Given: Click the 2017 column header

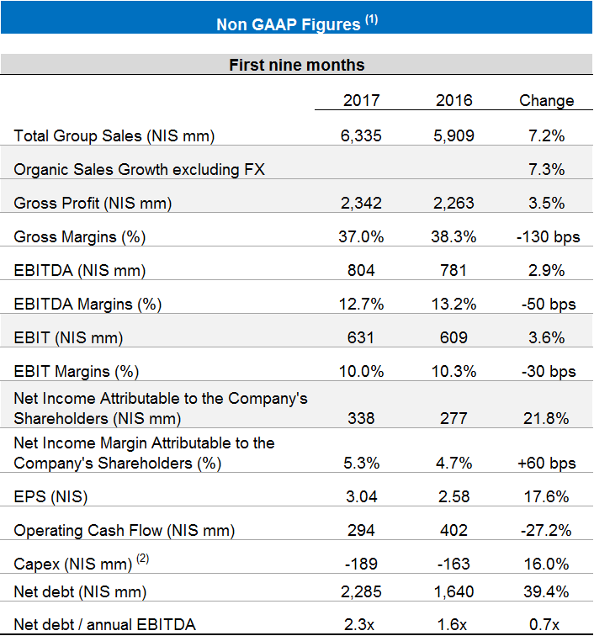Looking at the screenshot, I should [362, 100].
